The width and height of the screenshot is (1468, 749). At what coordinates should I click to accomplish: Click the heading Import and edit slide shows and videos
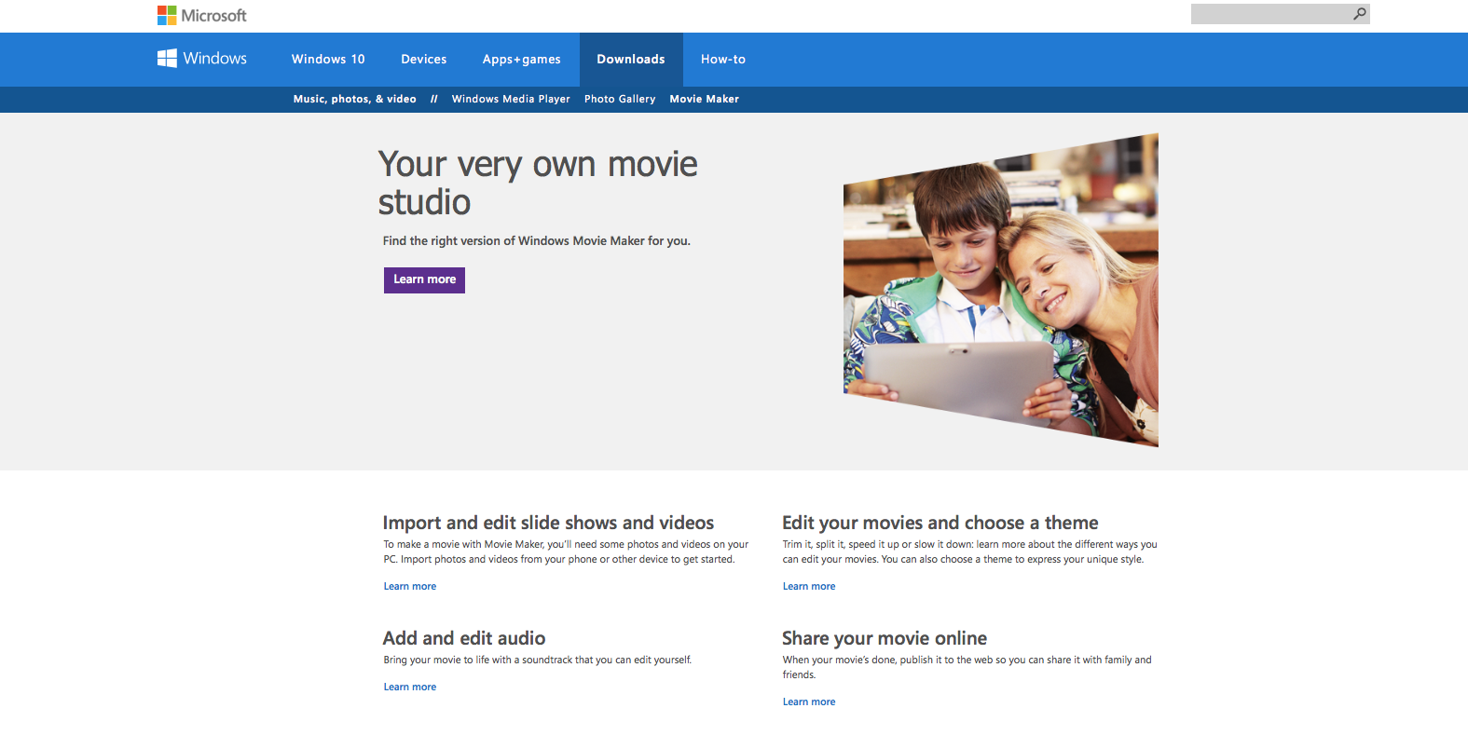click(x=548, y=523)
